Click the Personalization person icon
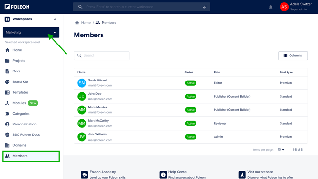Screen dimensions: 318x179 (x=7, y=124)
